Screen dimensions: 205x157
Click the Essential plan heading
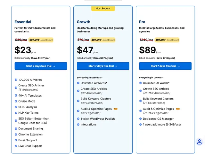pyautogui.click(x=23, y=22)
